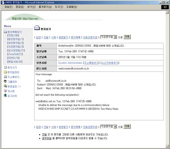Click the bottom 이동 move button
Screen dimensions: 170x149
click(x=127, y=126)
